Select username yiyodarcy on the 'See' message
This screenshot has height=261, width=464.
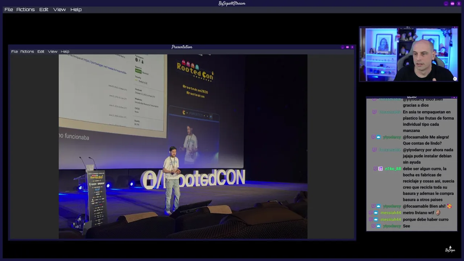click(x=392, y=226)
